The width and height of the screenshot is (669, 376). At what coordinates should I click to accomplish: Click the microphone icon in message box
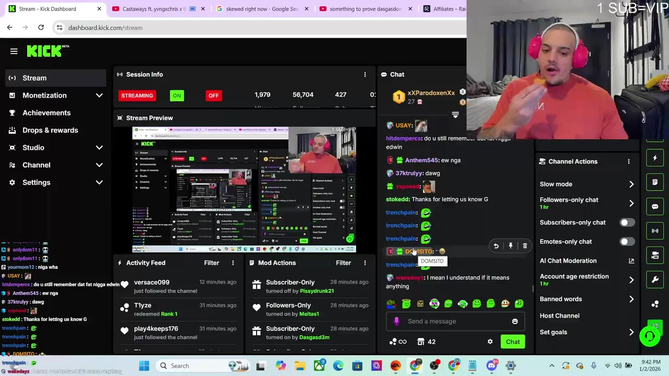pos(396,321)
